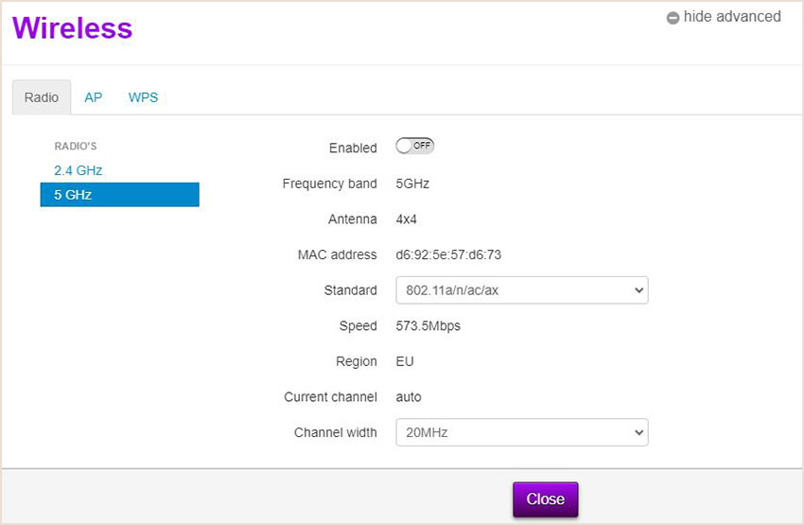
Task: Switch to the AP tab
Action: [x=94, y=97]
